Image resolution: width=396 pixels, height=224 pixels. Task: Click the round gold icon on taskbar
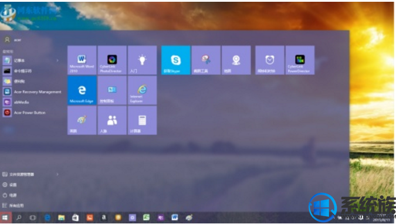click(x=118, y=218)
